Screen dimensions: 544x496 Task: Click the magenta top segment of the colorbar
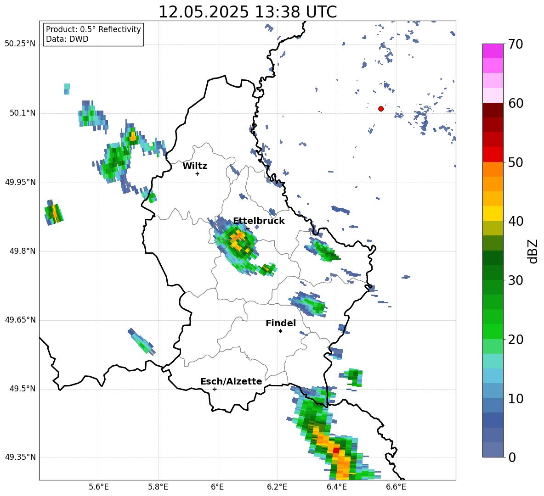click(x=493, y=51)
